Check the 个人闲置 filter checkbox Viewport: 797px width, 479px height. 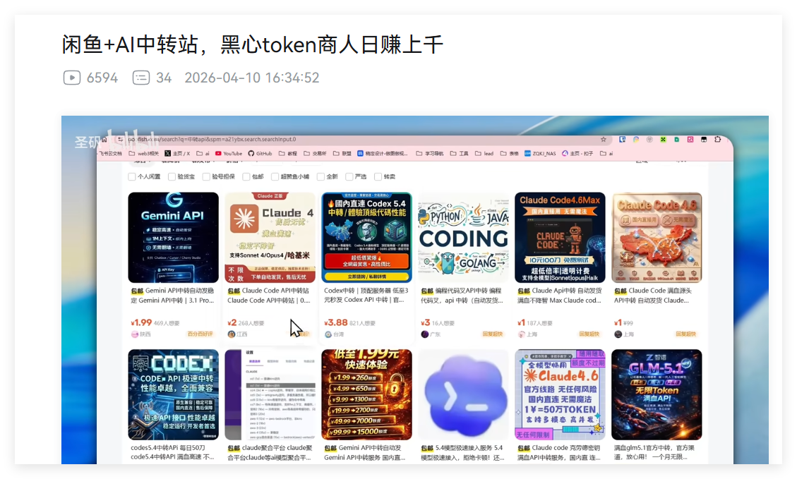point(131,177)
